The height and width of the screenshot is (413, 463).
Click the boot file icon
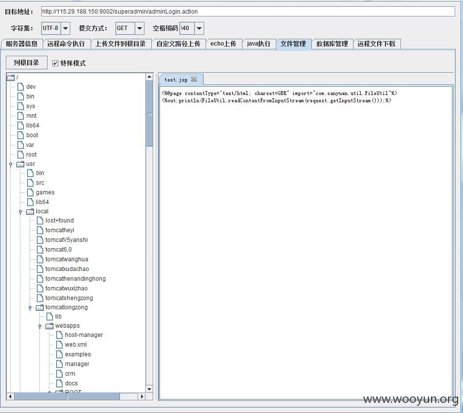(x=20, y=135)
